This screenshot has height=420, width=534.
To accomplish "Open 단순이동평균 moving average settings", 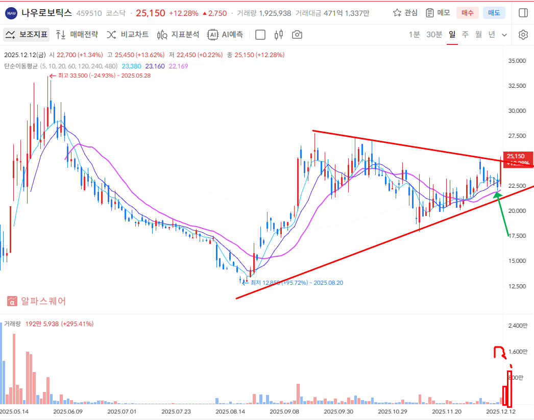I will click(x=20, y=66).
